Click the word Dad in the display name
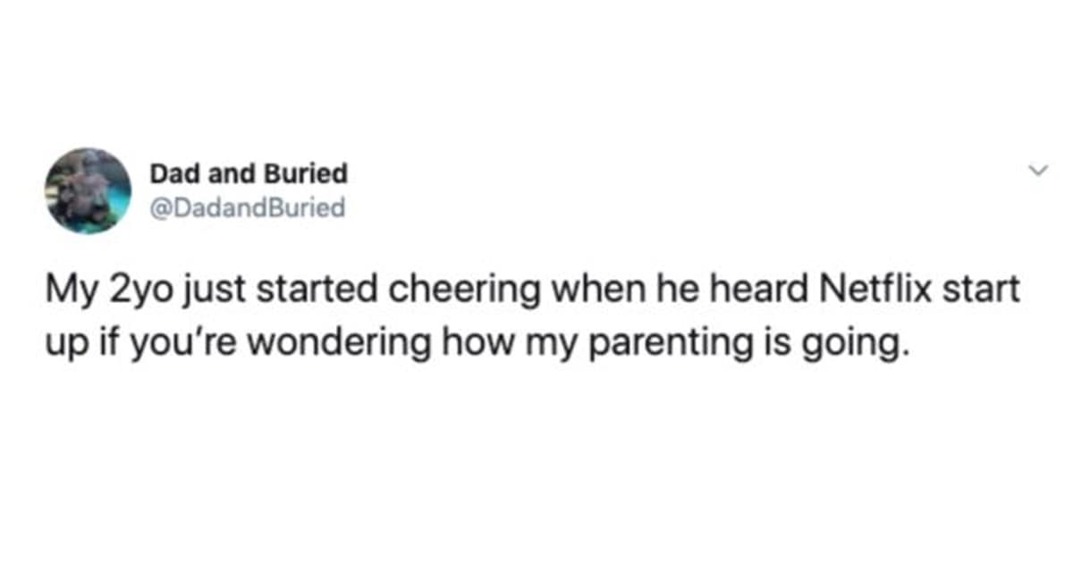The image size is (1073, 563). (171, 174)
